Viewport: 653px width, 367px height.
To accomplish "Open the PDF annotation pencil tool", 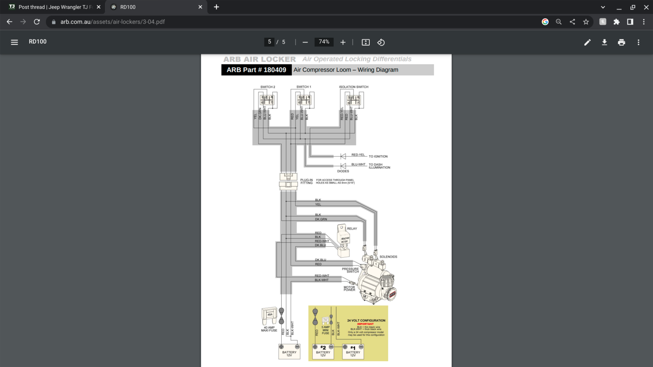I will 587,42.
